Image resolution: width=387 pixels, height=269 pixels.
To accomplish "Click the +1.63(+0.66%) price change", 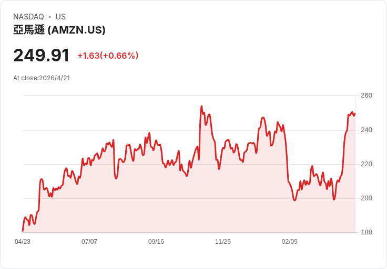I will pyautogui.click(x=108, y=56).
